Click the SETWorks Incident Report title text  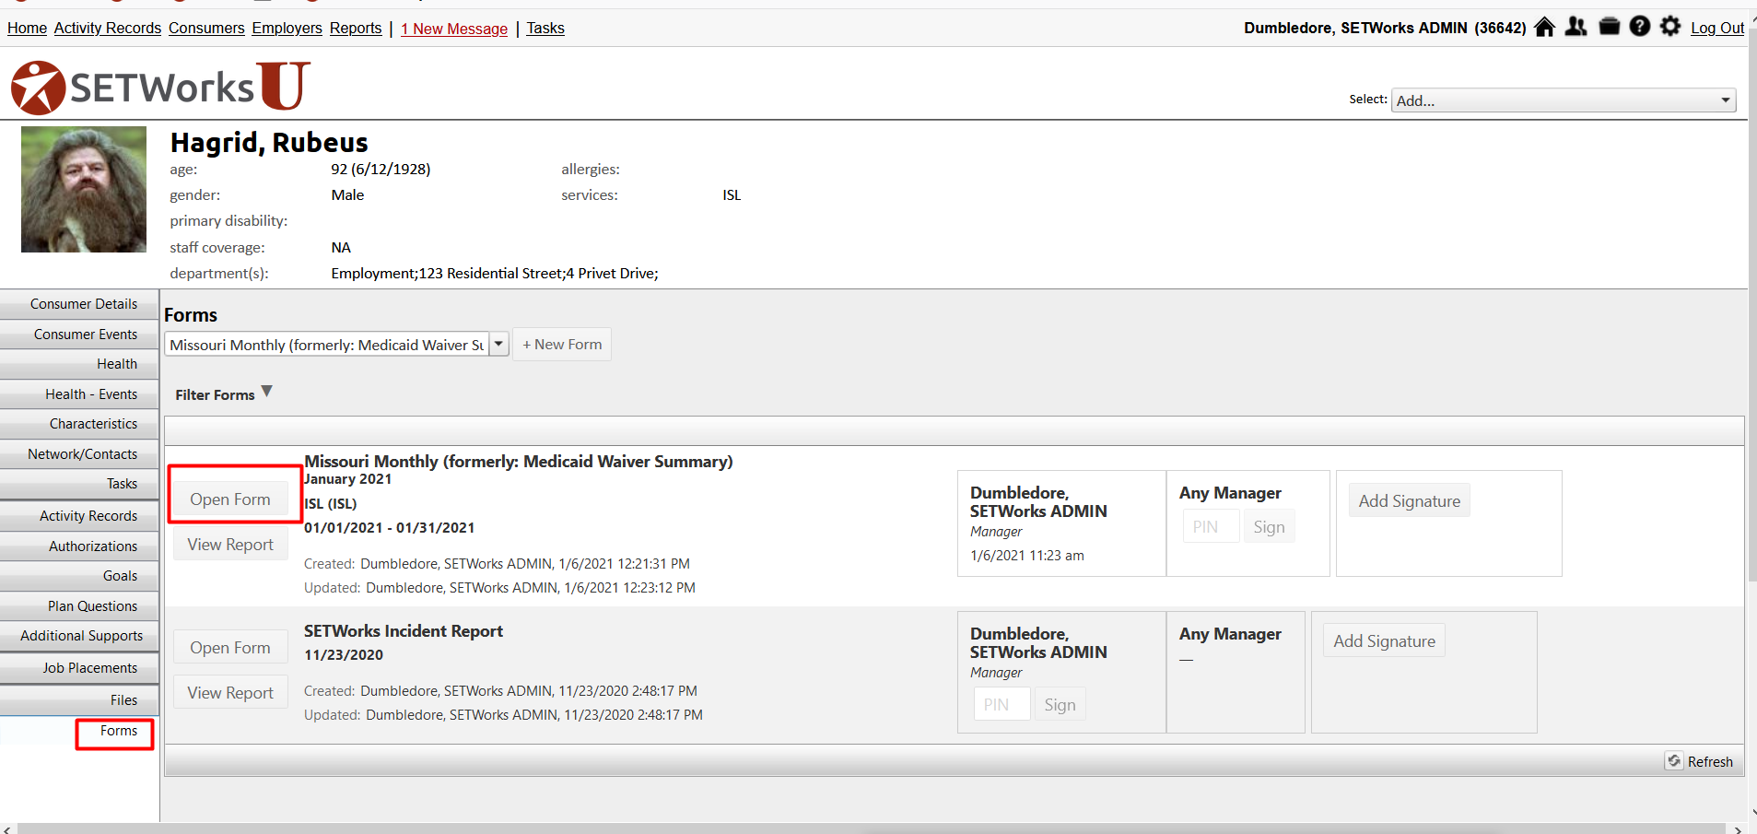tap(404, 631)
